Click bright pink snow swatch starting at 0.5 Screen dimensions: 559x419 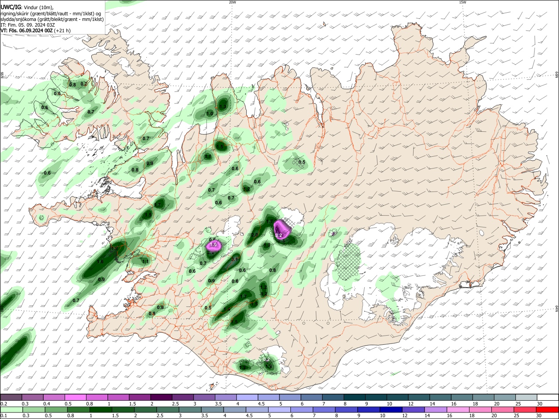pos(75,397)
